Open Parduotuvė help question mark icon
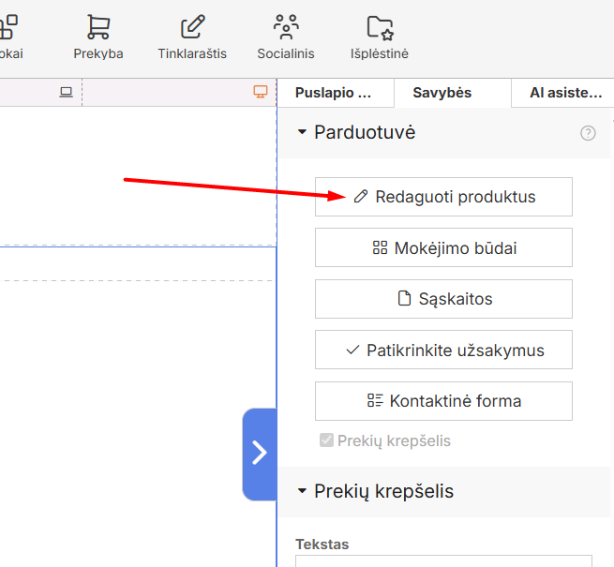 click(x=588, y=133)
